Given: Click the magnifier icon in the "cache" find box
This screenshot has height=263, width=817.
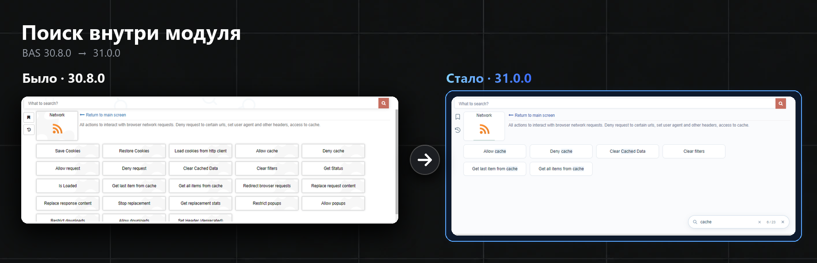Looking at the screenshot, I should click(x=695, y=222).
